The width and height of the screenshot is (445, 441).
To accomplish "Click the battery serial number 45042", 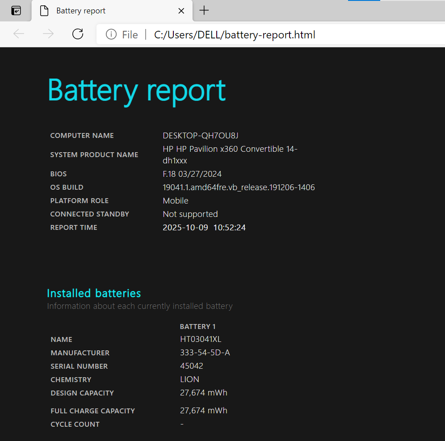I will [191, 366].
